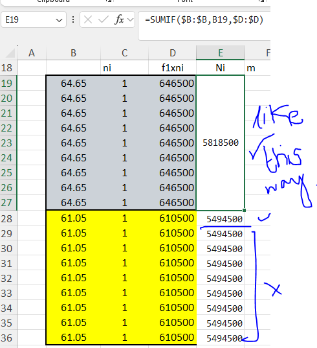Open the Name Box dropdown arrow
Screen dimensions: 317x348
pos(59,20)
